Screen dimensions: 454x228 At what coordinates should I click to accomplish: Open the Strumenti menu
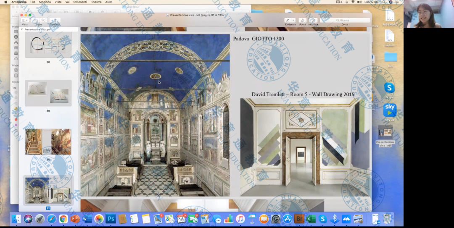80,2
